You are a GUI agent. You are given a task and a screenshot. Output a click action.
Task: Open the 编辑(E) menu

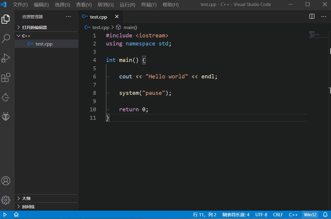[41, 4]
